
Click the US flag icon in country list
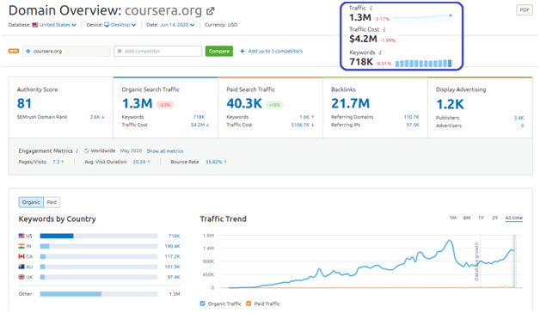[x=21, y=236]
